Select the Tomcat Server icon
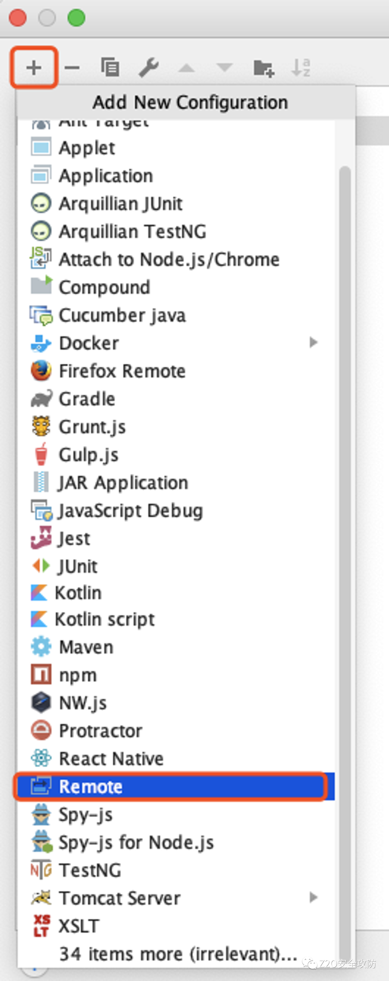 (41, 898)
